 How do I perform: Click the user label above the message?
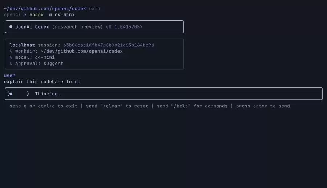point(9,75)
